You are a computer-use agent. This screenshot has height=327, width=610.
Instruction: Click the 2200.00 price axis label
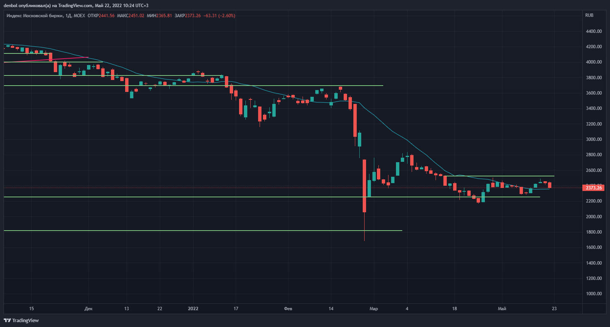point(594,201)
